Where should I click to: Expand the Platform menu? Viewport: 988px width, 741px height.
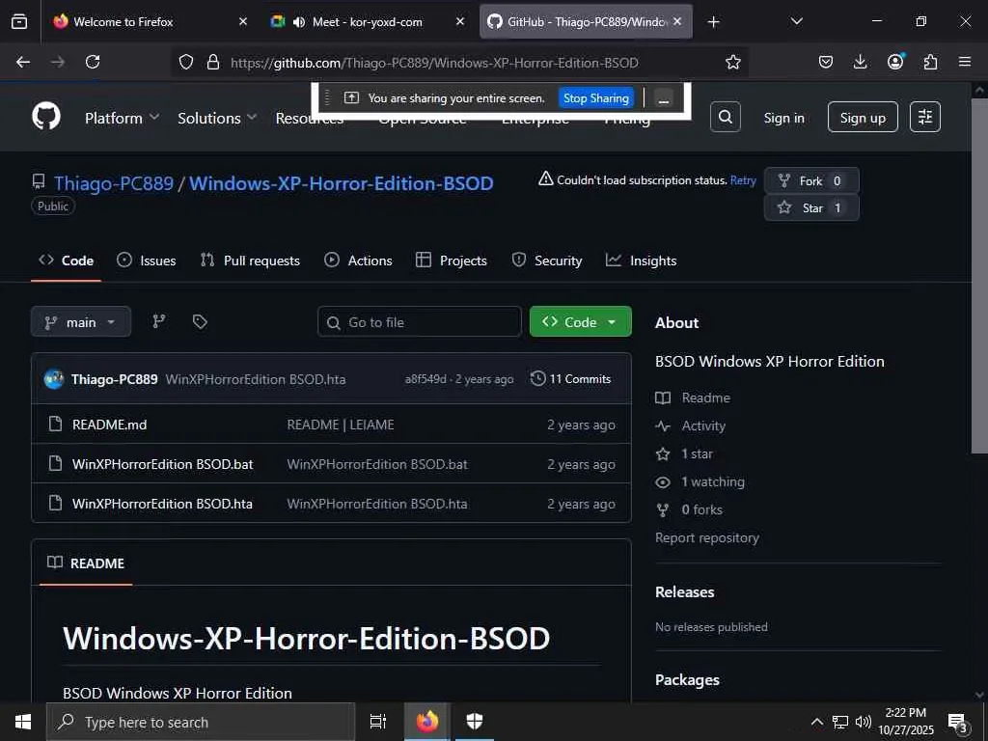[x=123, y=118]
